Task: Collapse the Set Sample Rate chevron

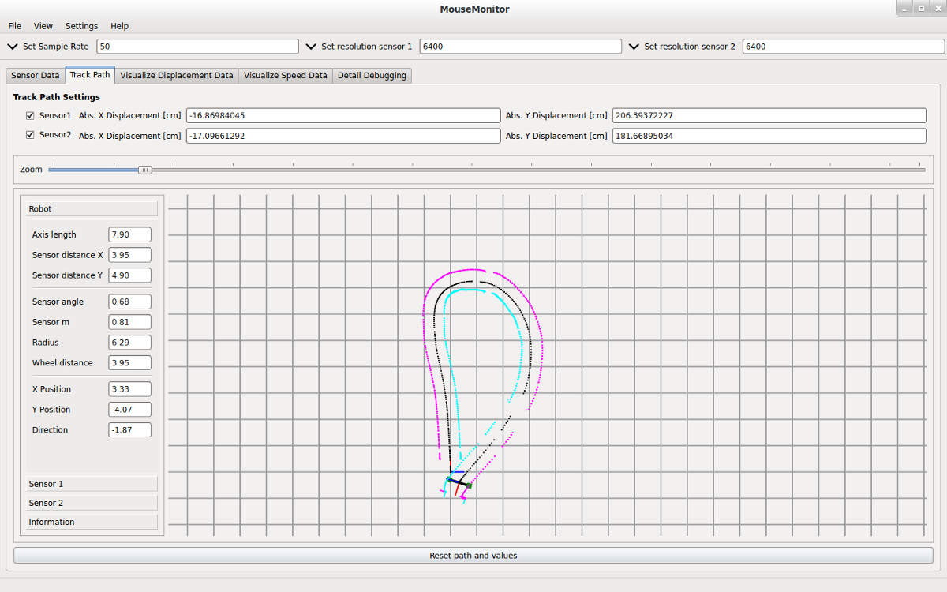Action: tap(12, 47)
